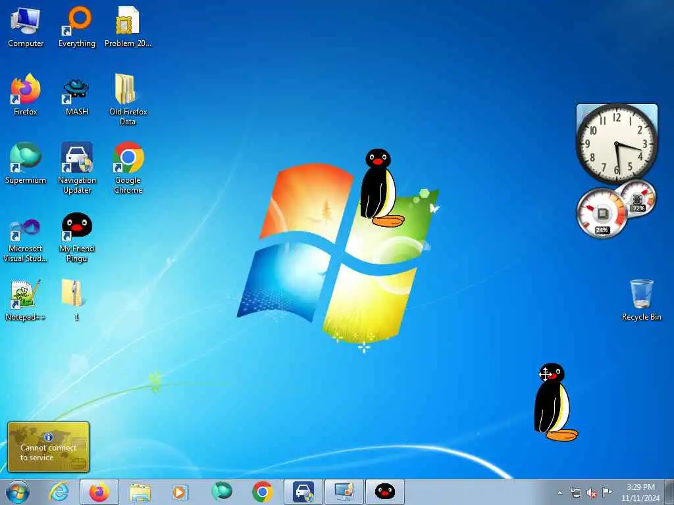This screenshot has height=505, width=674.
Task: Select the Google Chrome desktop shortcut
Action: pos(128,168)
